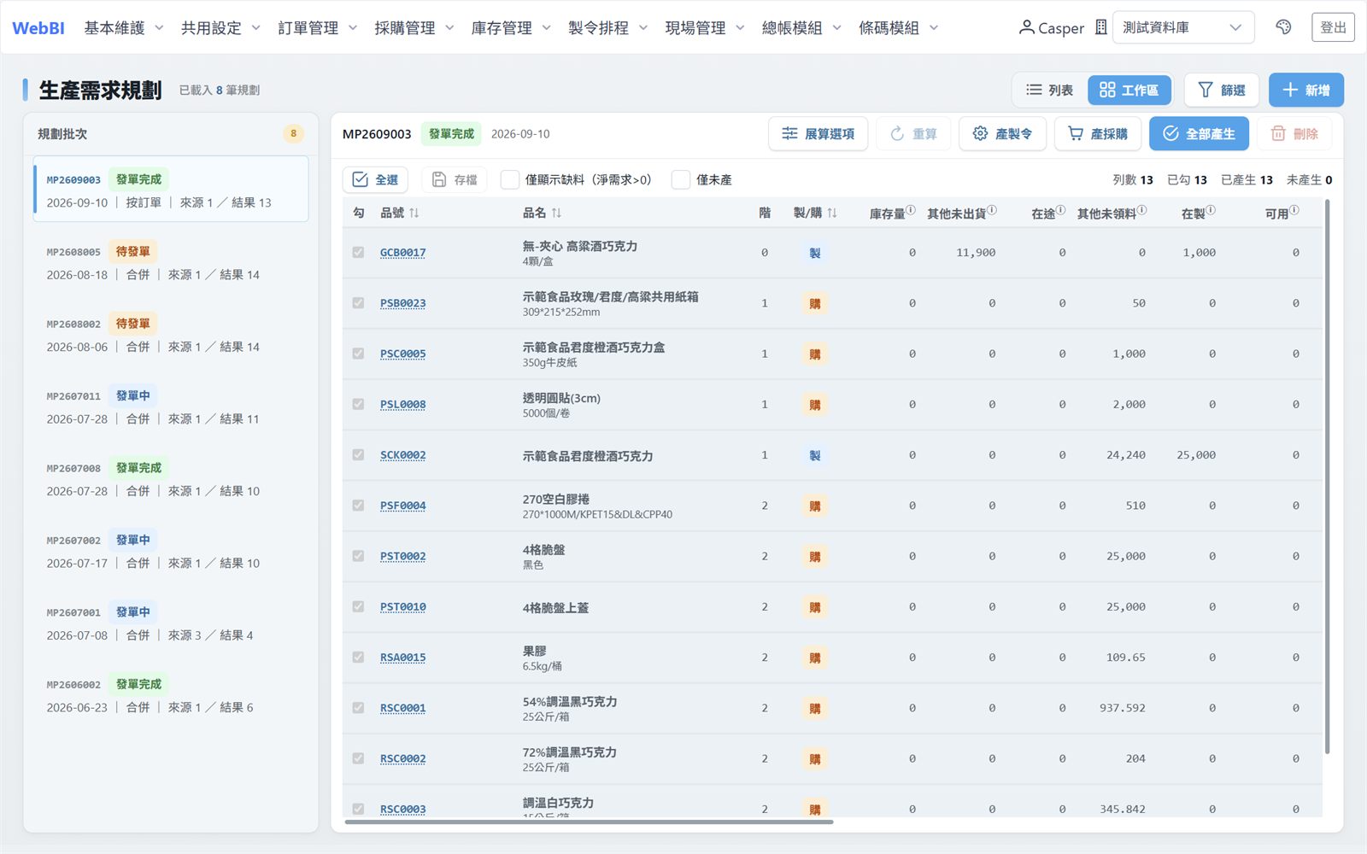
Task: Switch to 工作區 workspace view
Action: 1129,90
